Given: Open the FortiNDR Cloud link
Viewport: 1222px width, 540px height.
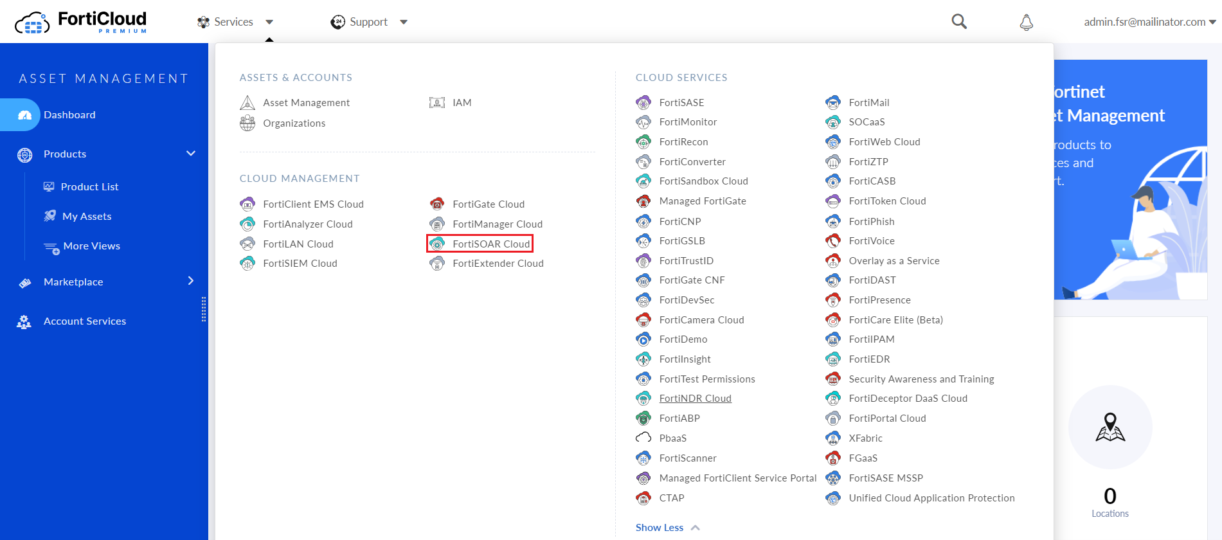Looking at the screenshot, I should (696, 399).
